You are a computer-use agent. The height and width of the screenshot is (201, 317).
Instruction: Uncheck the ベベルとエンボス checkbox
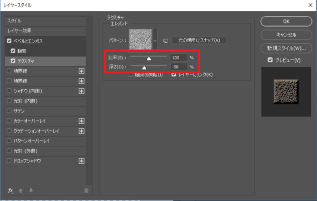pyautogui.click(x=9, y=41)
